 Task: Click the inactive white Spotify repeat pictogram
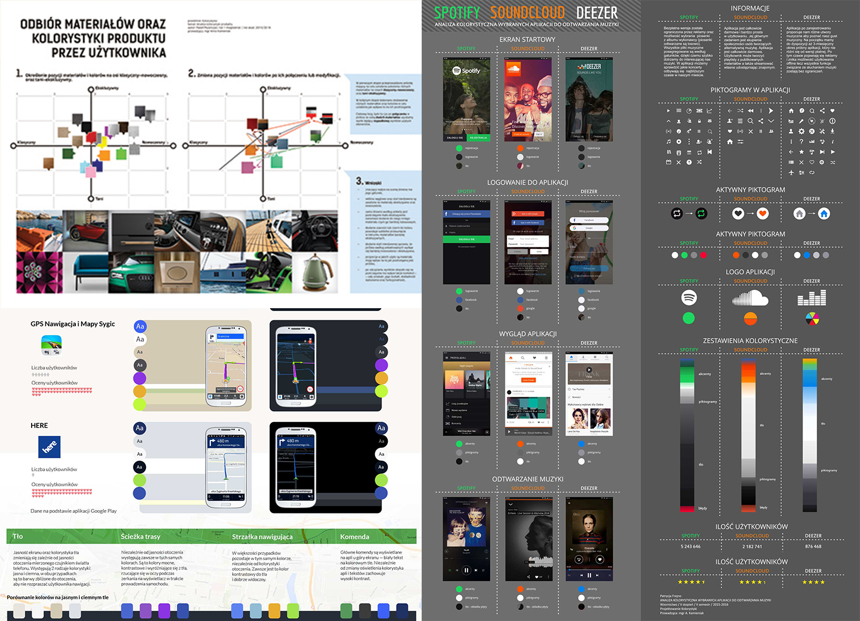pos(677,213)
